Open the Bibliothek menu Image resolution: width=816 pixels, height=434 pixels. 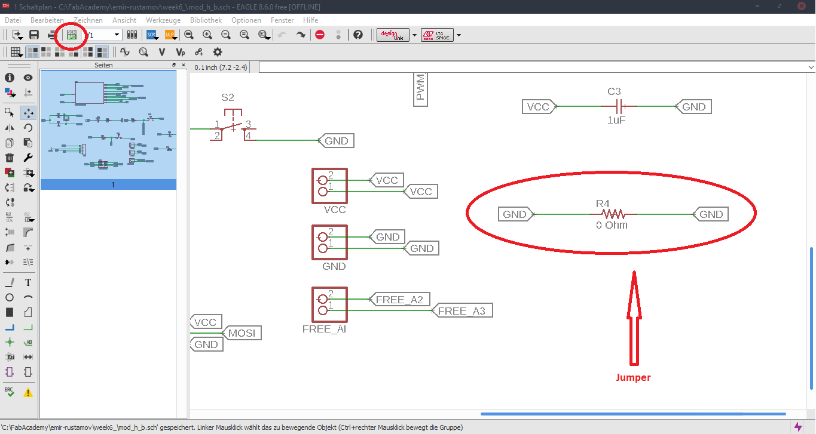coord(206,20)
